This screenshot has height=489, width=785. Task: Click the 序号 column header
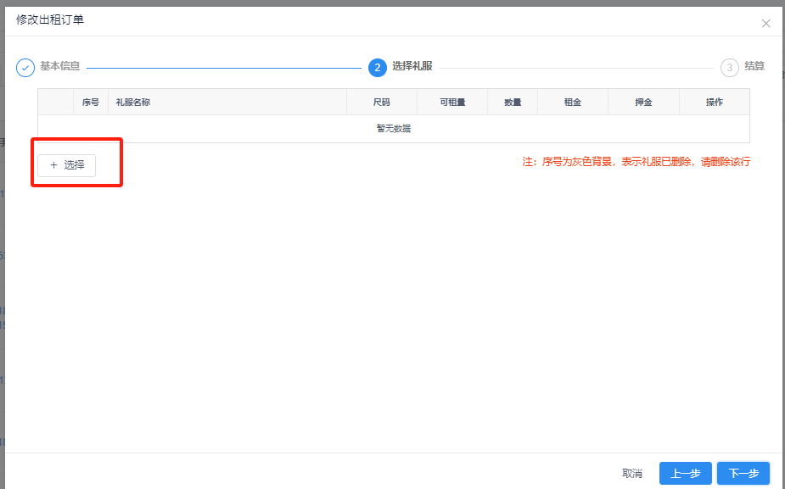pyautogui.click(x=90, y=101)
